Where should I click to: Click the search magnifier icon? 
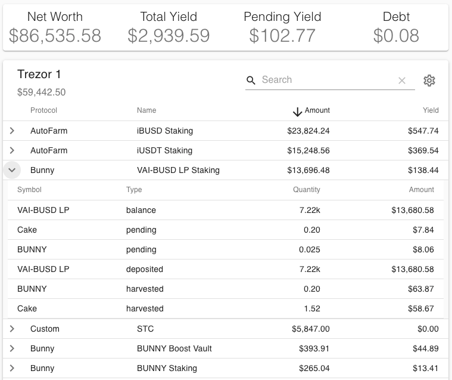pyautogui.click(x=251, y=81)
